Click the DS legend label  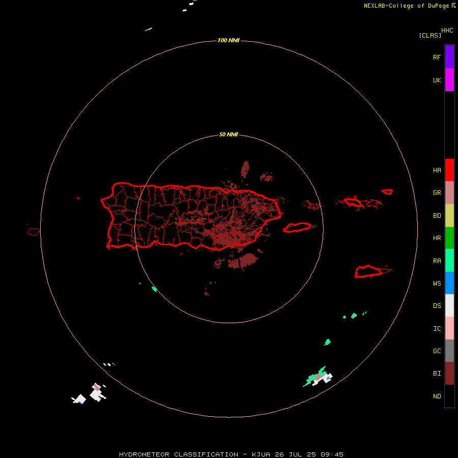(x=437, y=306)
